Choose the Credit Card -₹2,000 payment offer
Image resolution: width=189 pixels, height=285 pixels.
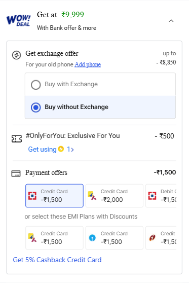tap(115, 196)
